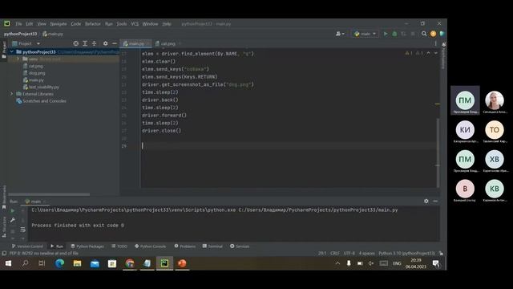Open run configuration wrench in Run panel
The image size is (513, 289).
pyautogui.click(x=13, y=220)
